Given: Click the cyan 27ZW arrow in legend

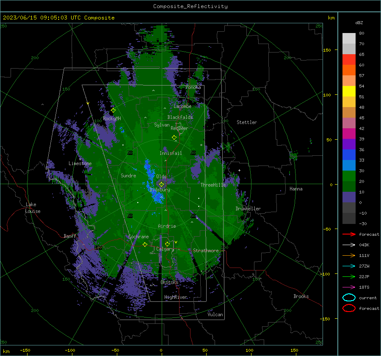Looking at the screenshot, I should click(x=349, y=266).
